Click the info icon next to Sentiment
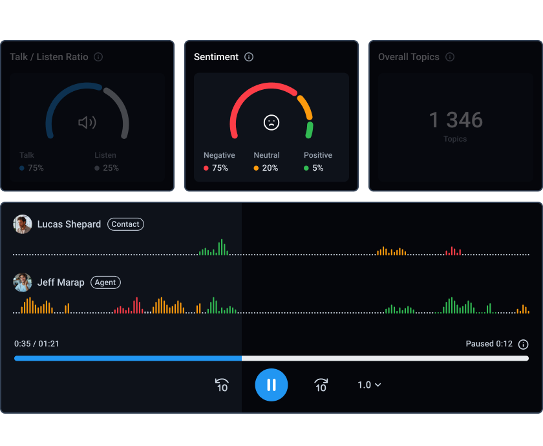 [249, 57]
